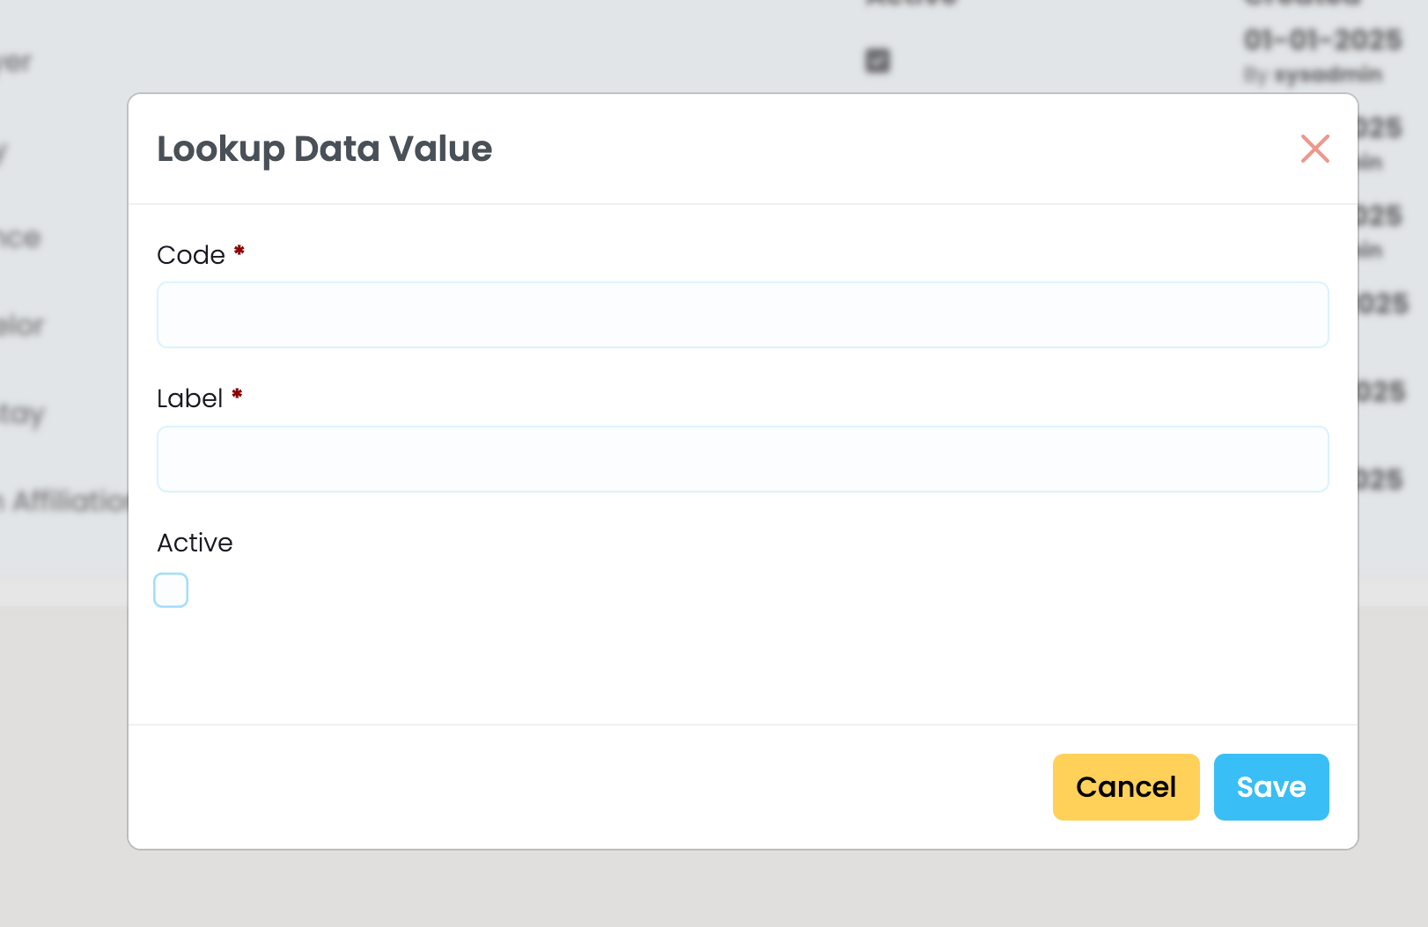Screen dimensions: 1428x927
Task: Click the blue Save button
Action: pyautogui.click(x=1270, y=787)
